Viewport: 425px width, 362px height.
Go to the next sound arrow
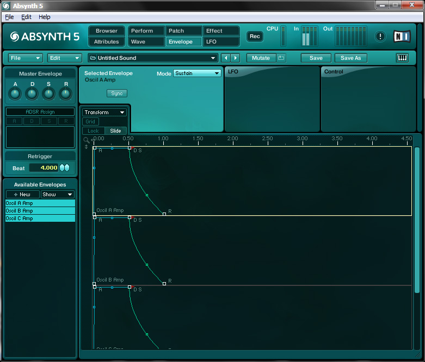[x=235, y=58]
